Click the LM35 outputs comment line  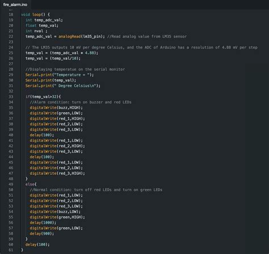(x=141, y=48)
